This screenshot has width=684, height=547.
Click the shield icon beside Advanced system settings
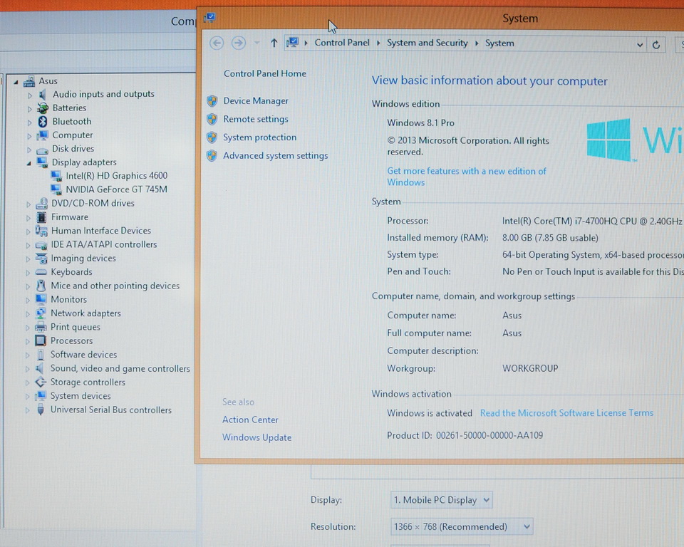212,156
